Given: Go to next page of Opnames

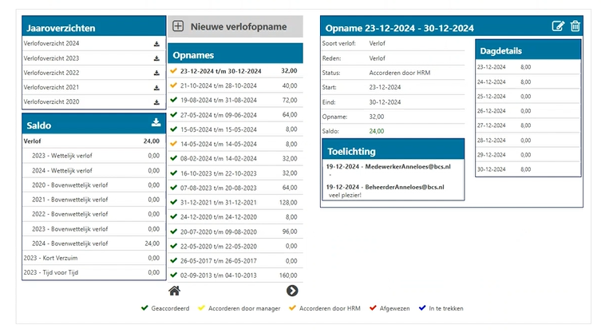Looking at the screenshot, I should click(x=292, y=291).
